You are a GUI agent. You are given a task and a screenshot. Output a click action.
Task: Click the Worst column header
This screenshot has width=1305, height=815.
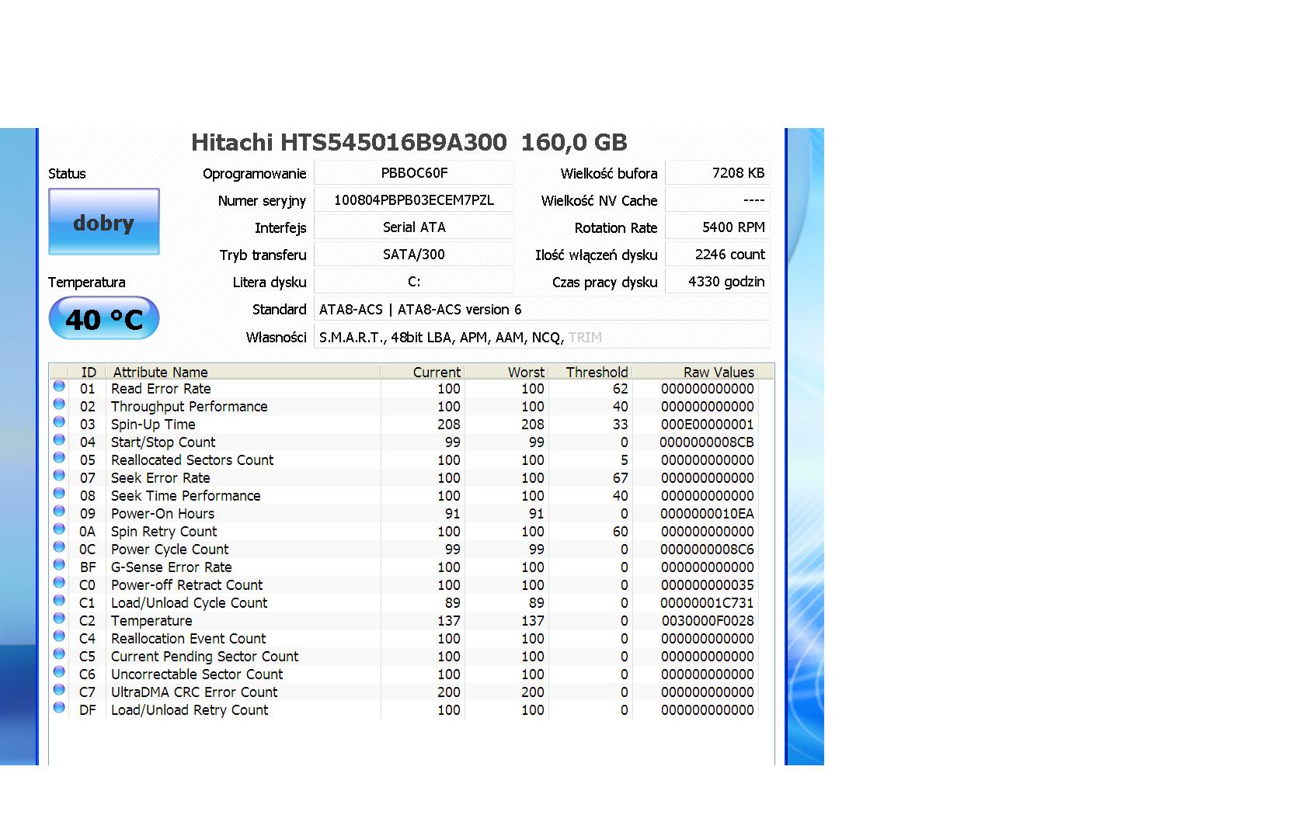click(x=506, y=372)
